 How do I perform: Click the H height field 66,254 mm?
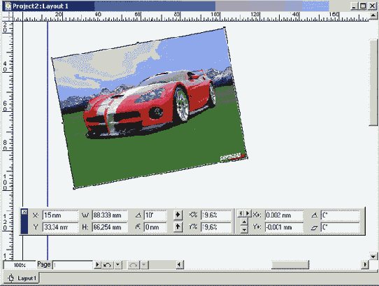tap(110, 227)
